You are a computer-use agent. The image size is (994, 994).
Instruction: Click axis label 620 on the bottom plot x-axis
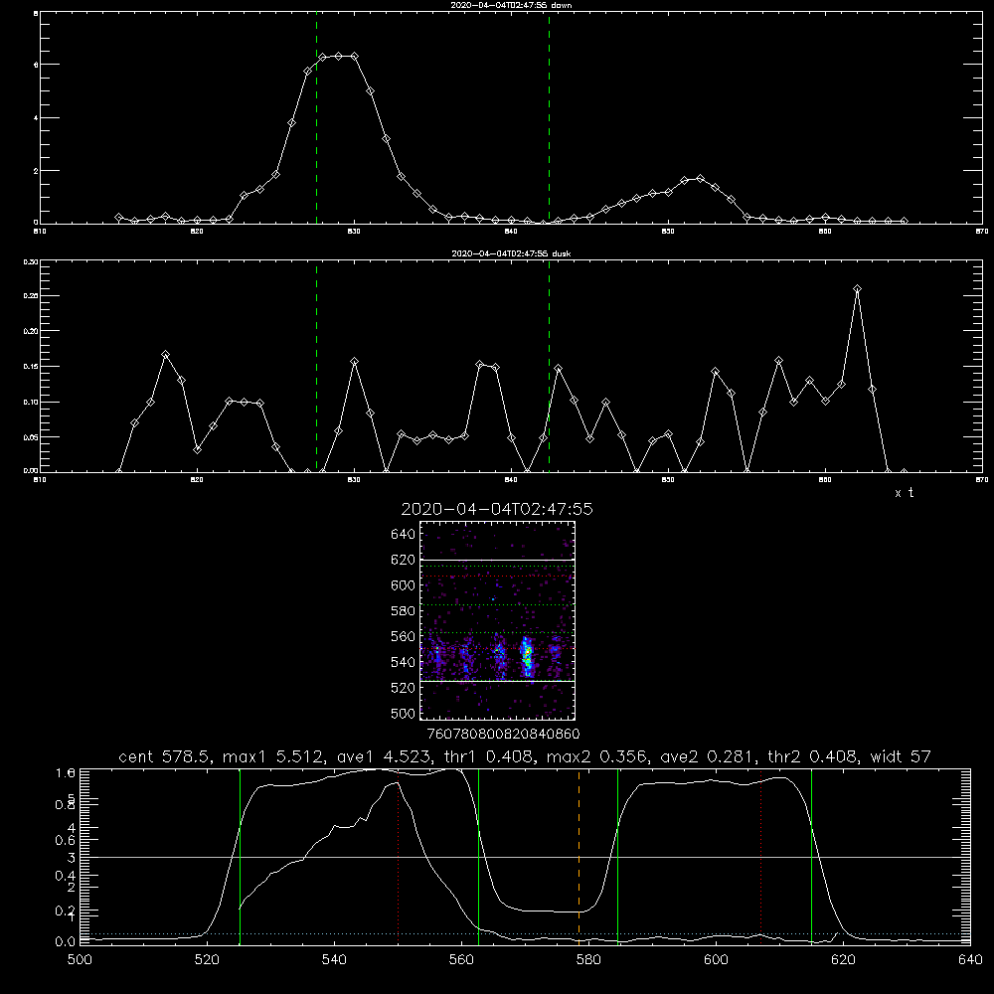click(843, 960)
